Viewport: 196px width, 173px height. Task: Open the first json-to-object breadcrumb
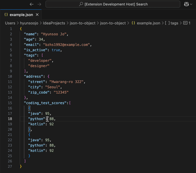82,23
